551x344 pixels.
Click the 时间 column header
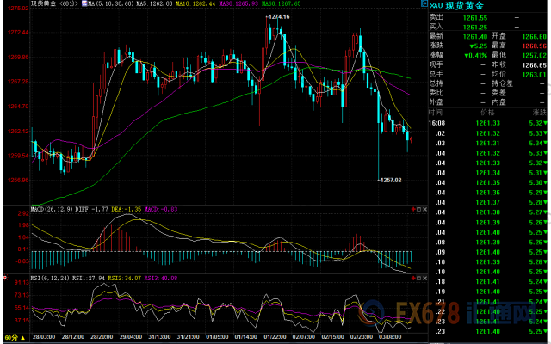(436, 112)
